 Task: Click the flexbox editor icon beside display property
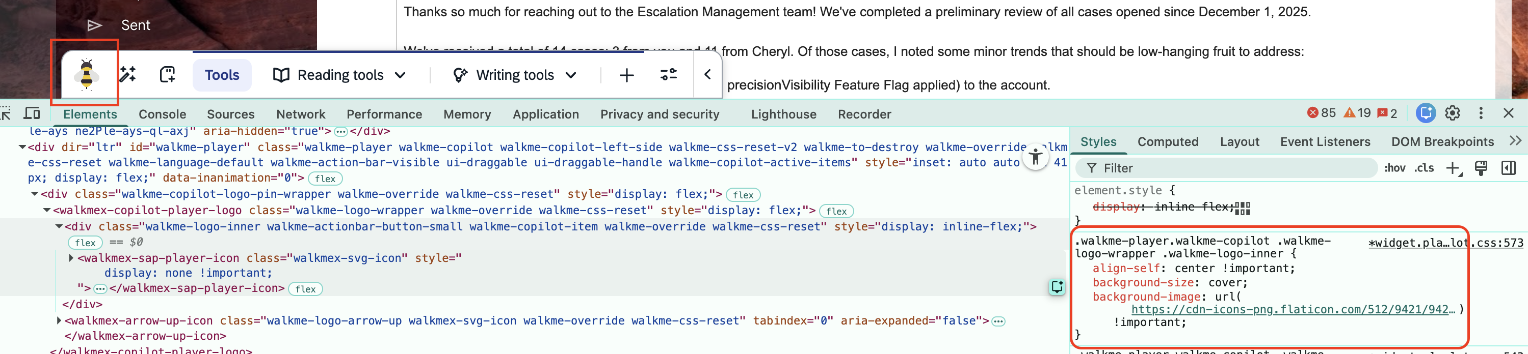pyautogui.click(x=1243, y=208)
